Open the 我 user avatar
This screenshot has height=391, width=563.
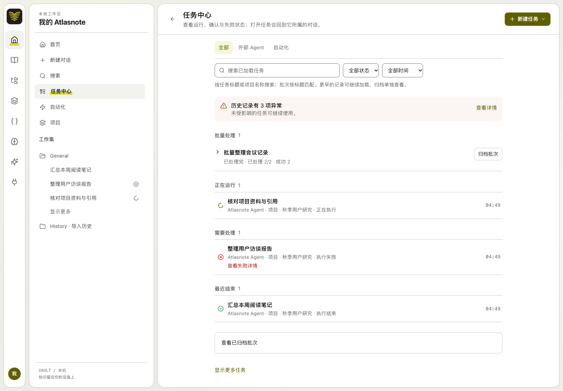(14, 374)
